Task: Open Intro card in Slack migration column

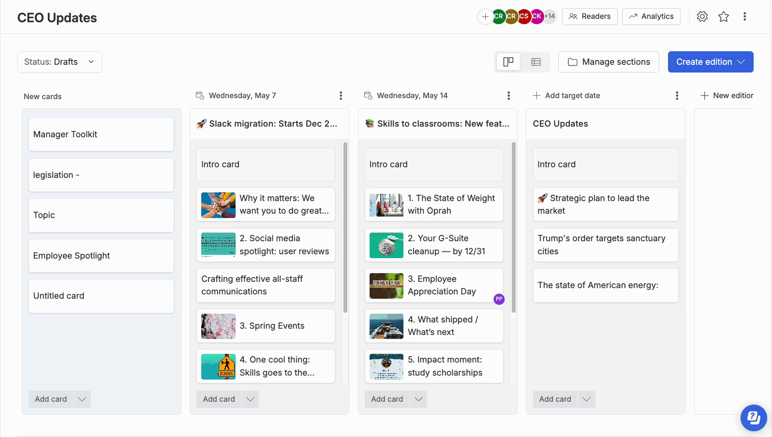Action: coord(266,164)
